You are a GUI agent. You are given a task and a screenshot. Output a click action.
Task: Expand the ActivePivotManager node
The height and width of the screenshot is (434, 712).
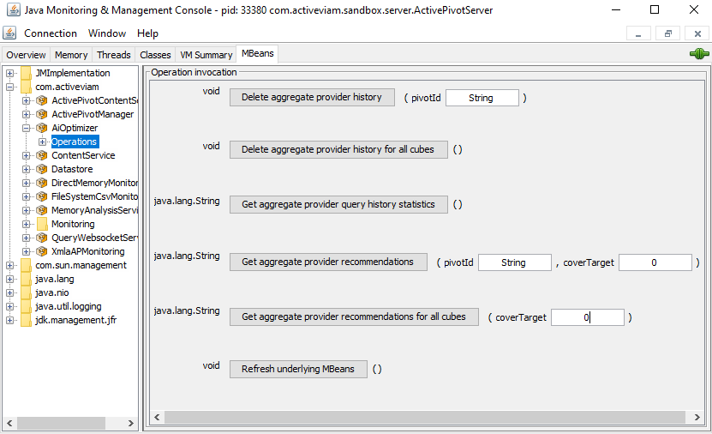click(27, 114)
